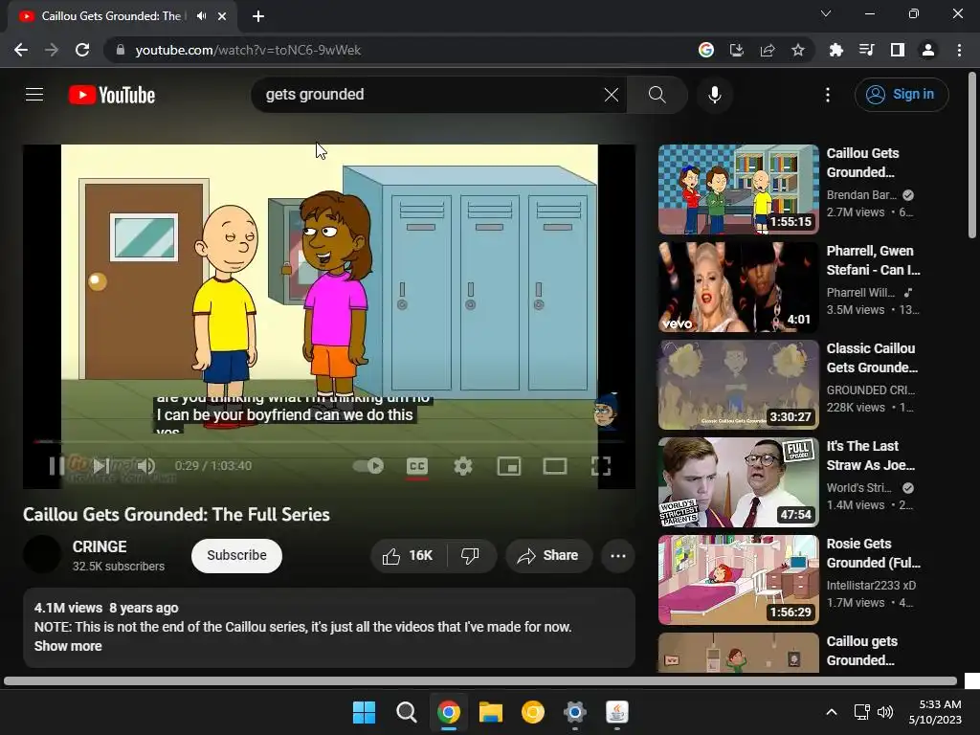Image resolution: width=980 pixels, height=735 pixels.
Task: Toggle Chrome side panel
Action: pos(898,50)
